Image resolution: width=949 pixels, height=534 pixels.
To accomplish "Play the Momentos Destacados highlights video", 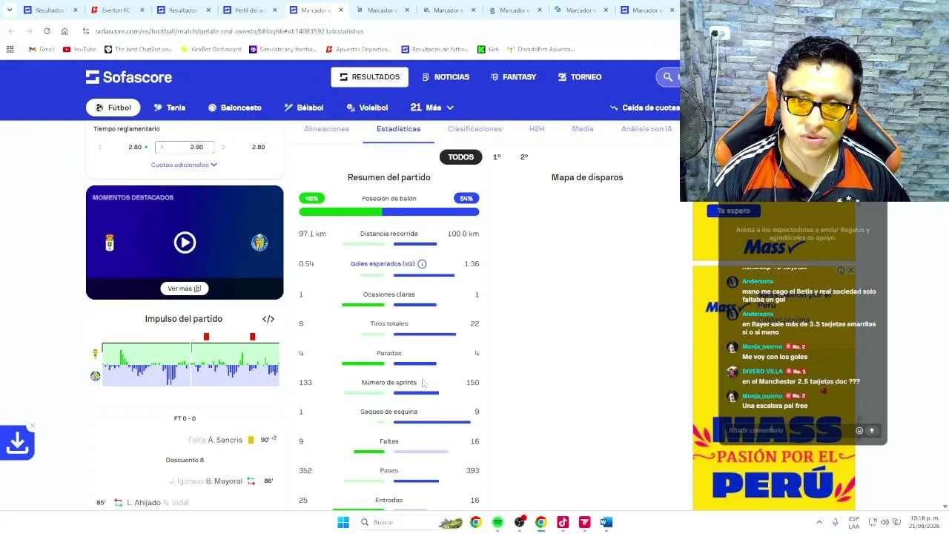I will [x=185, y=243].
